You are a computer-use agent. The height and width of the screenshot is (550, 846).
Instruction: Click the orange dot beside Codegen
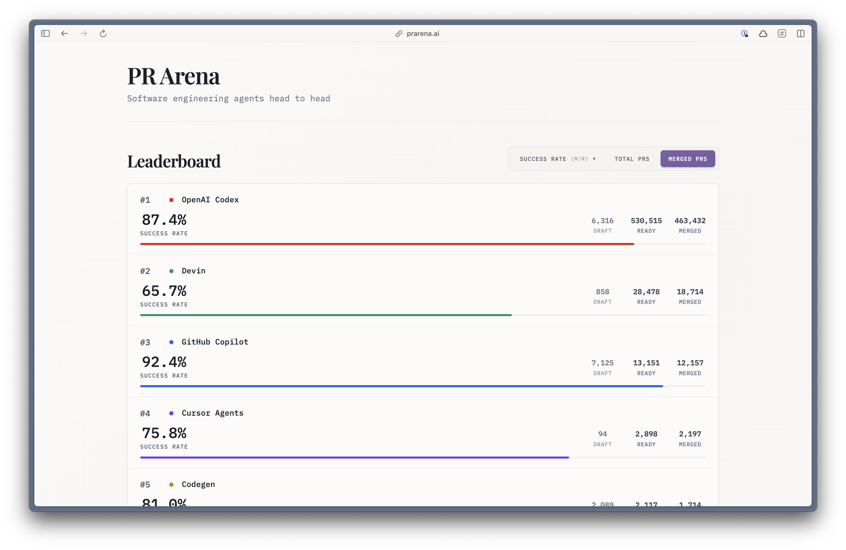[x=171, y=485]
